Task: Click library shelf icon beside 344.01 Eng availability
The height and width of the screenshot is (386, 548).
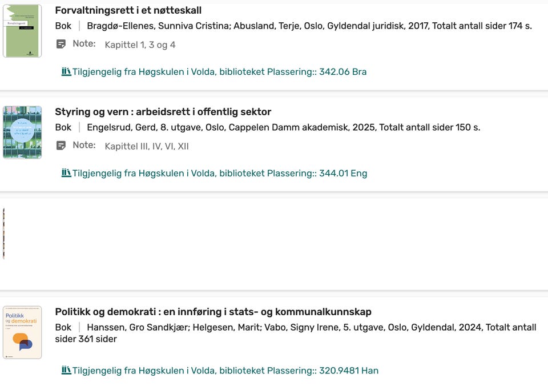Action: pos(66,173)
